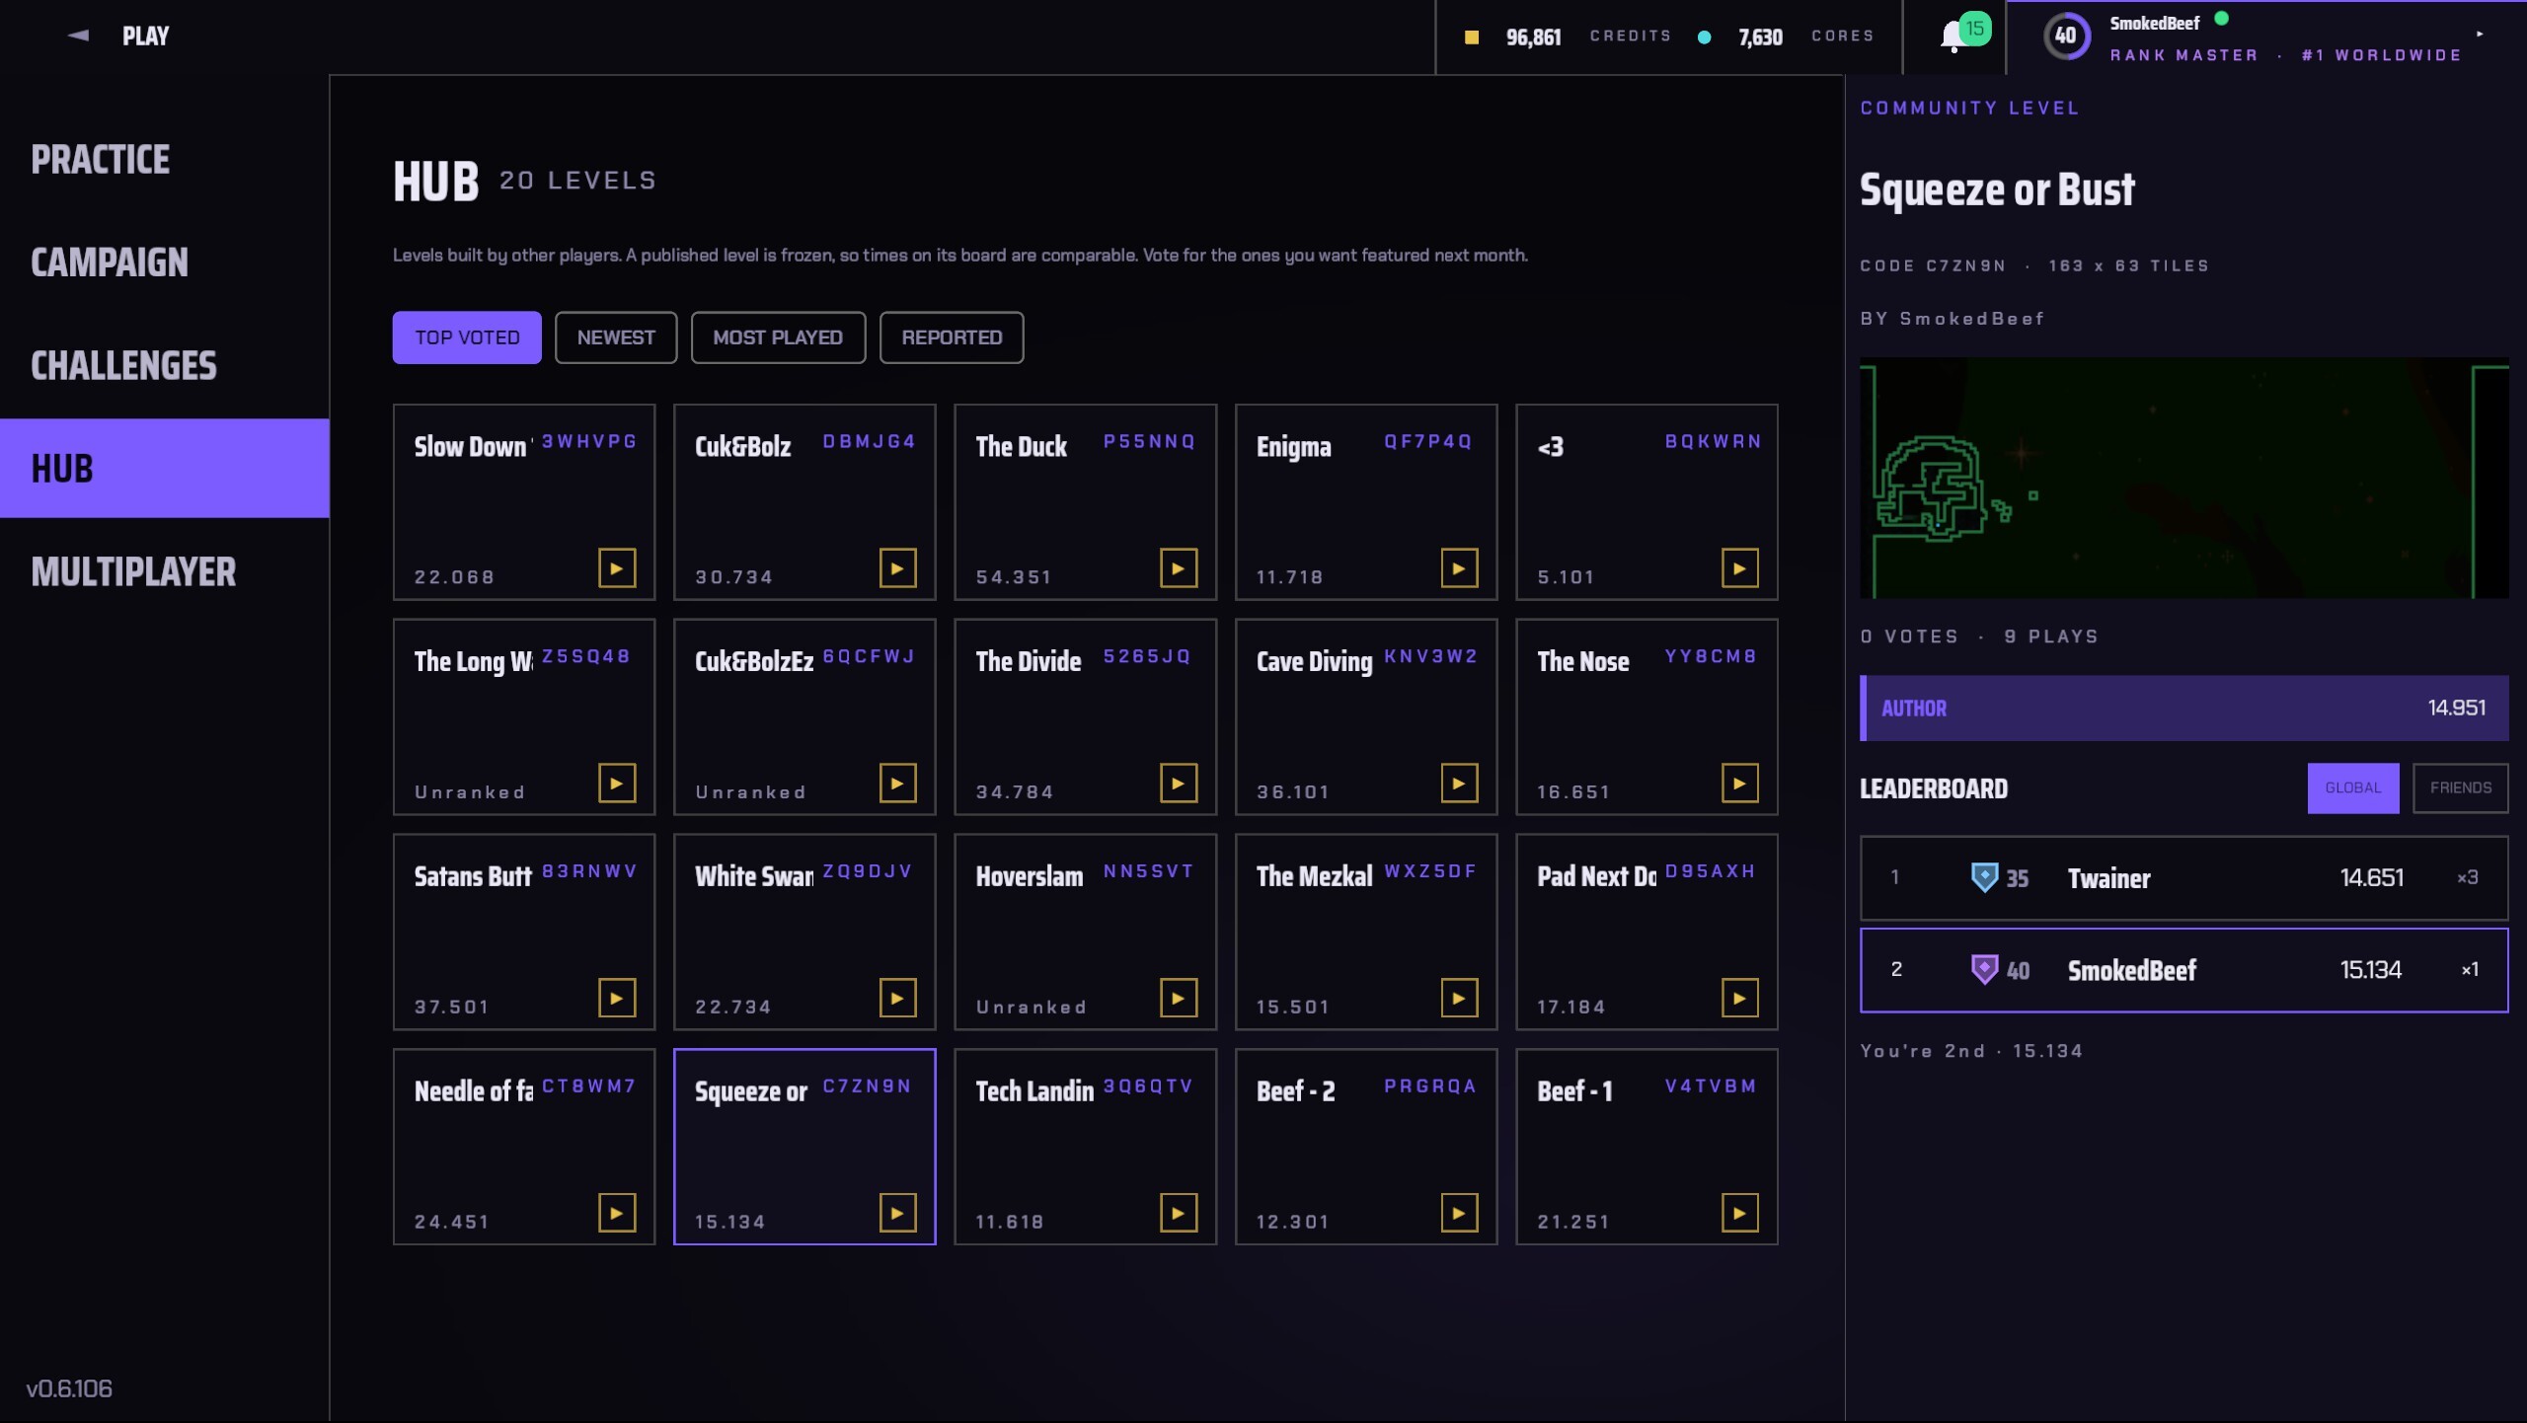Click the level code 5265JQ
The width and height of the screenshot is (2527, 1423).
1147,656
